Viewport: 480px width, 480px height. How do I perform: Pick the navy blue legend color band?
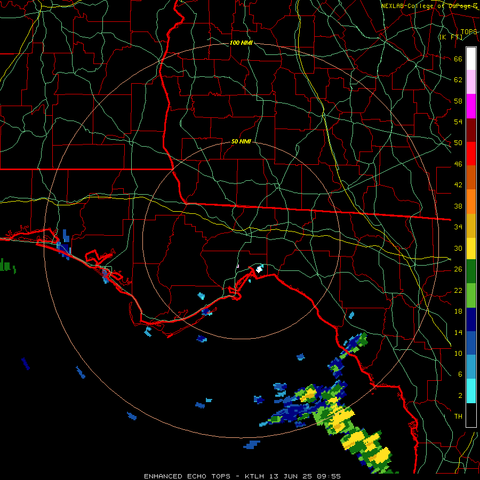pos(471,319)
